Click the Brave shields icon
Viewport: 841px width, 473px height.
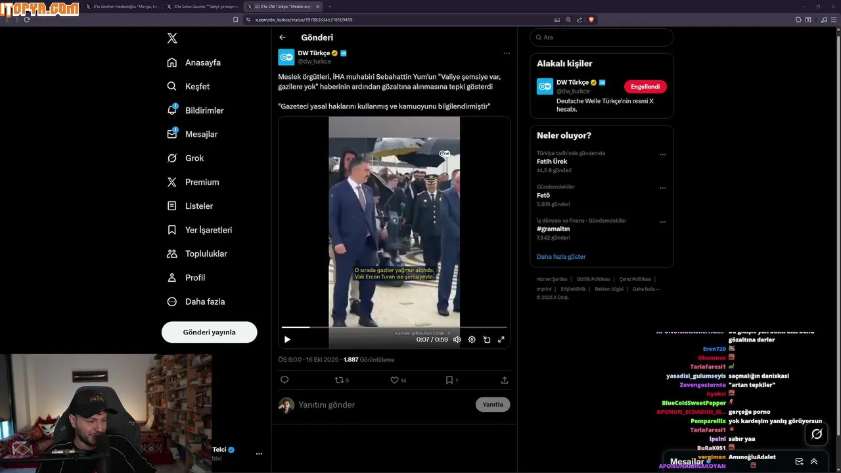coord(591,20)
